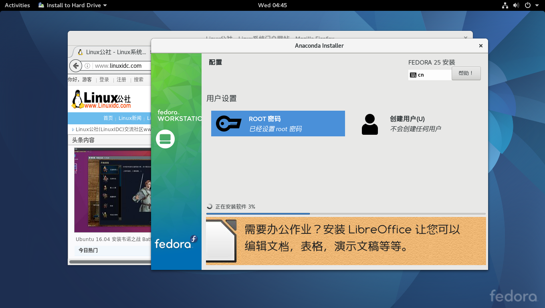
Task: Click the keyboard icon beside cn
Action: (x=413, y=75)
